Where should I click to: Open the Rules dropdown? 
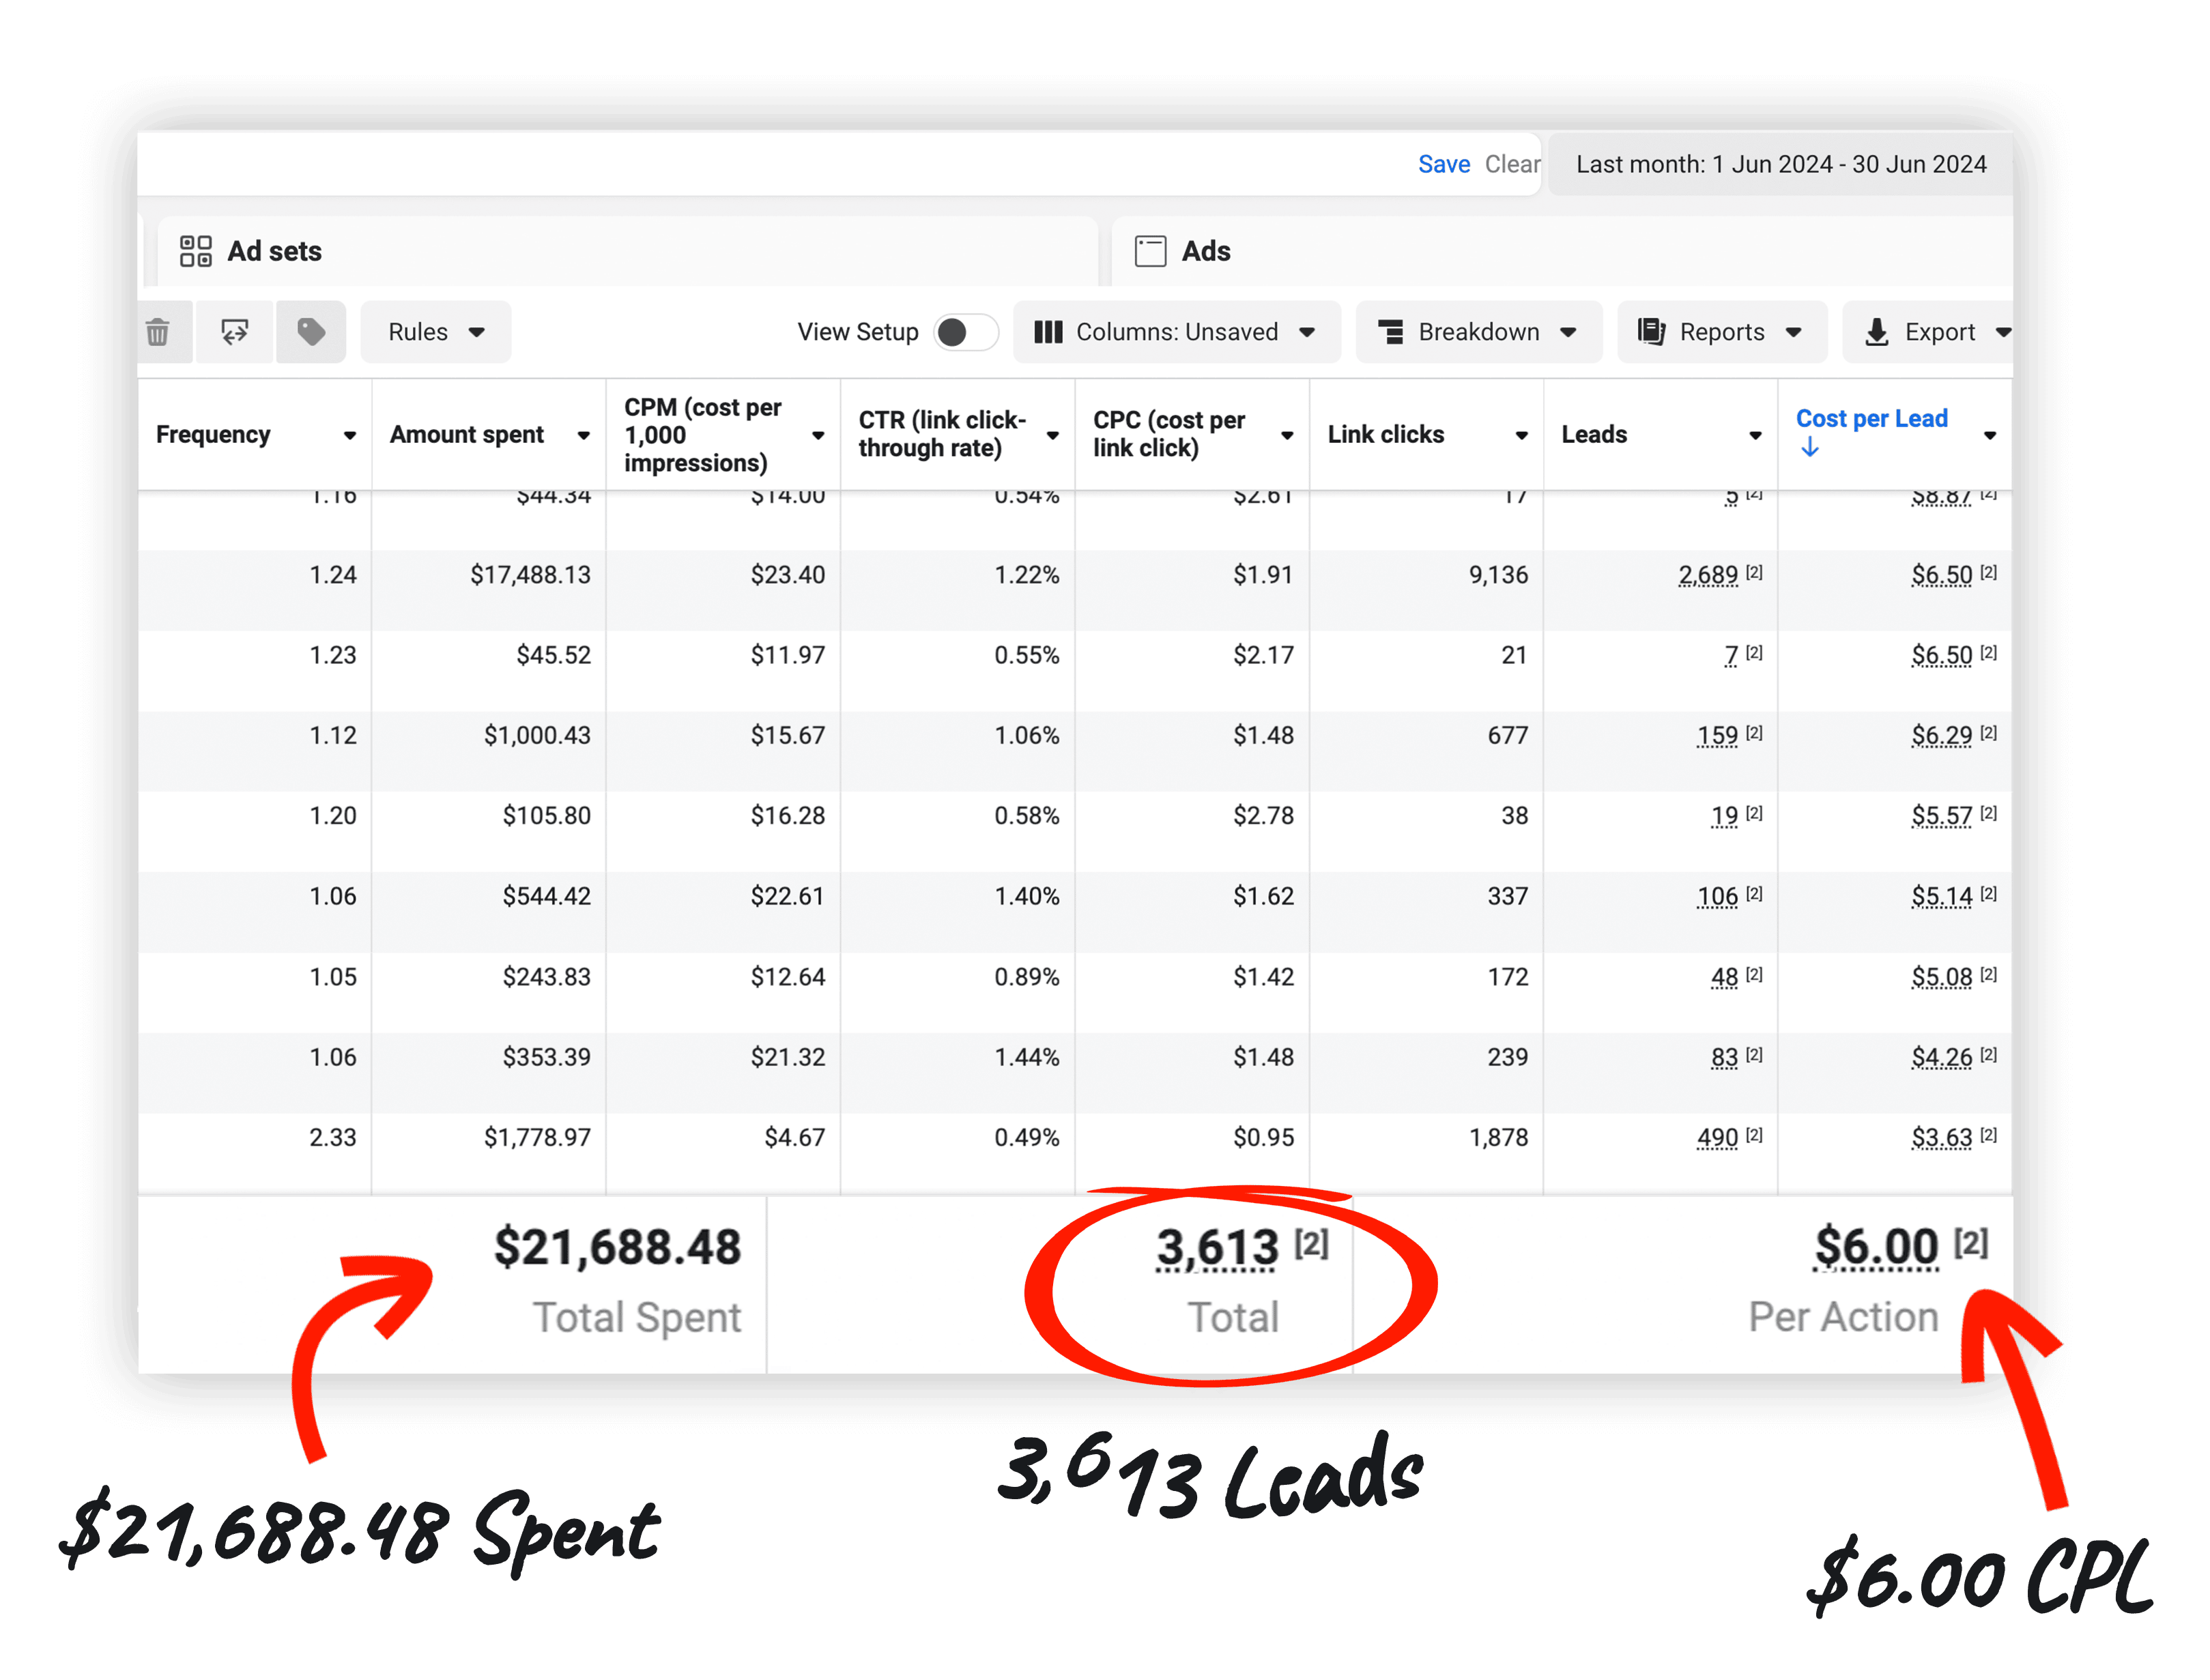(436, 332)
